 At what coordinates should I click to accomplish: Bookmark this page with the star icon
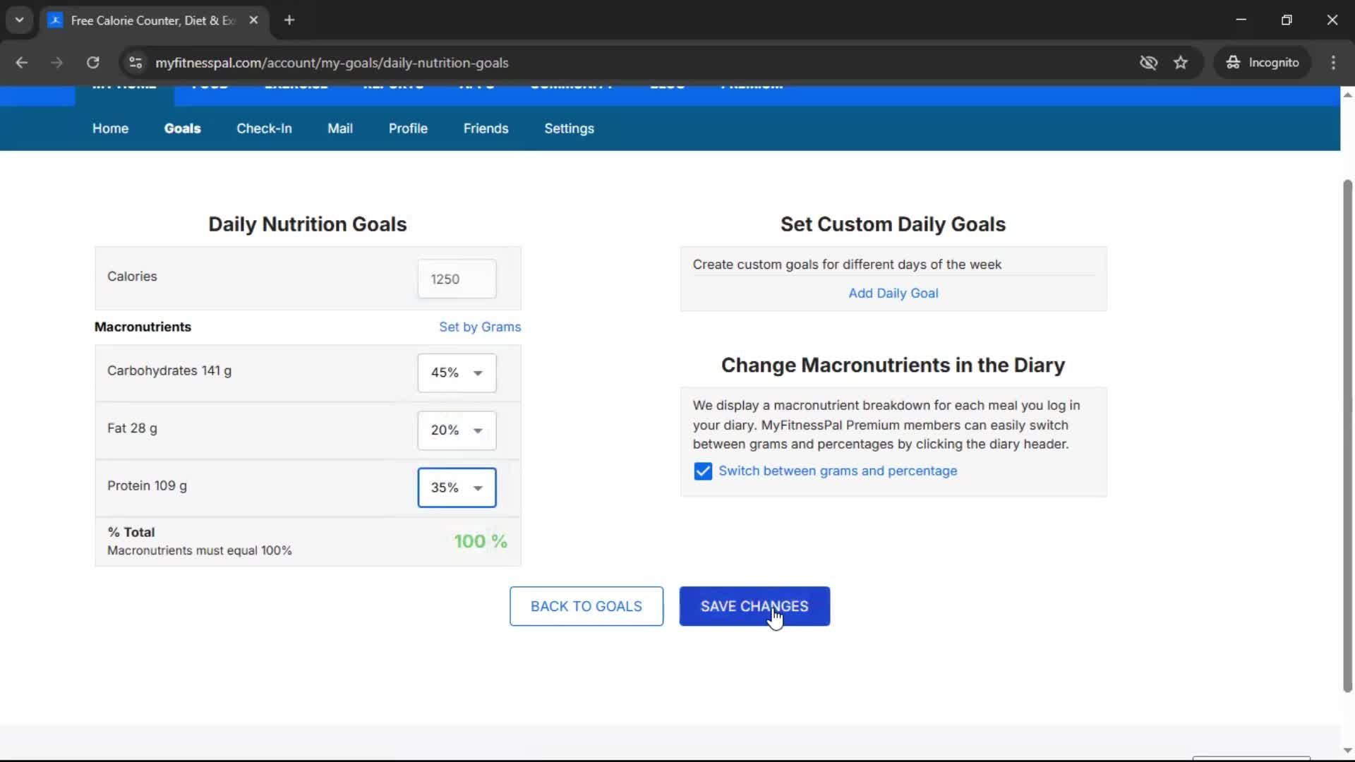tap(1181, 63)
